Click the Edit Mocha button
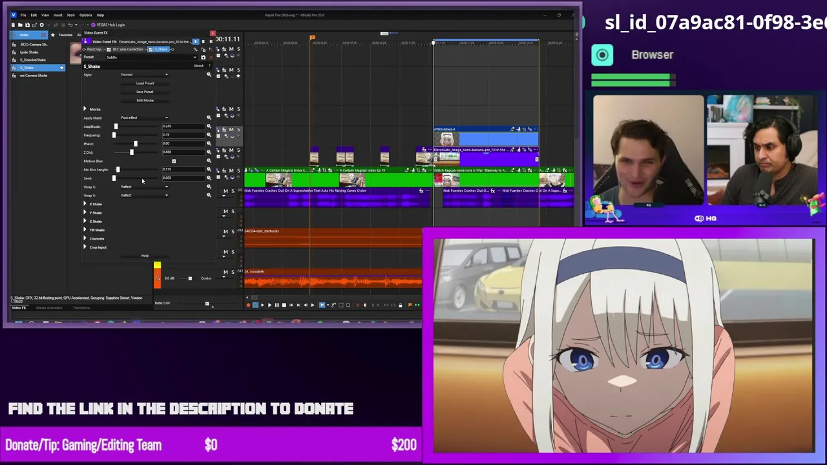Image resolution: width=827 pixels, height=465 pixels. [x=145, y=100]
